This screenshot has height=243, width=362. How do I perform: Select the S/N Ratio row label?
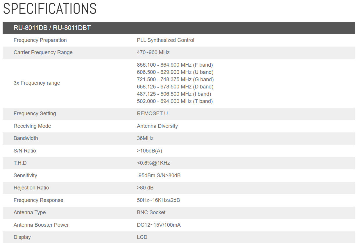[25, 151]
